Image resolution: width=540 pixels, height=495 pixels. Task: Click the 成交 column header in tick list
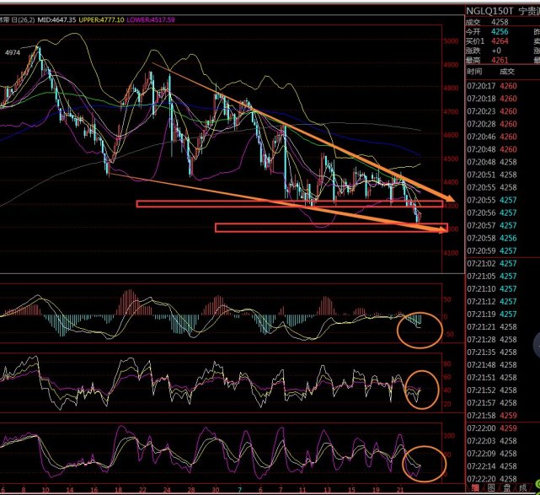507,72
